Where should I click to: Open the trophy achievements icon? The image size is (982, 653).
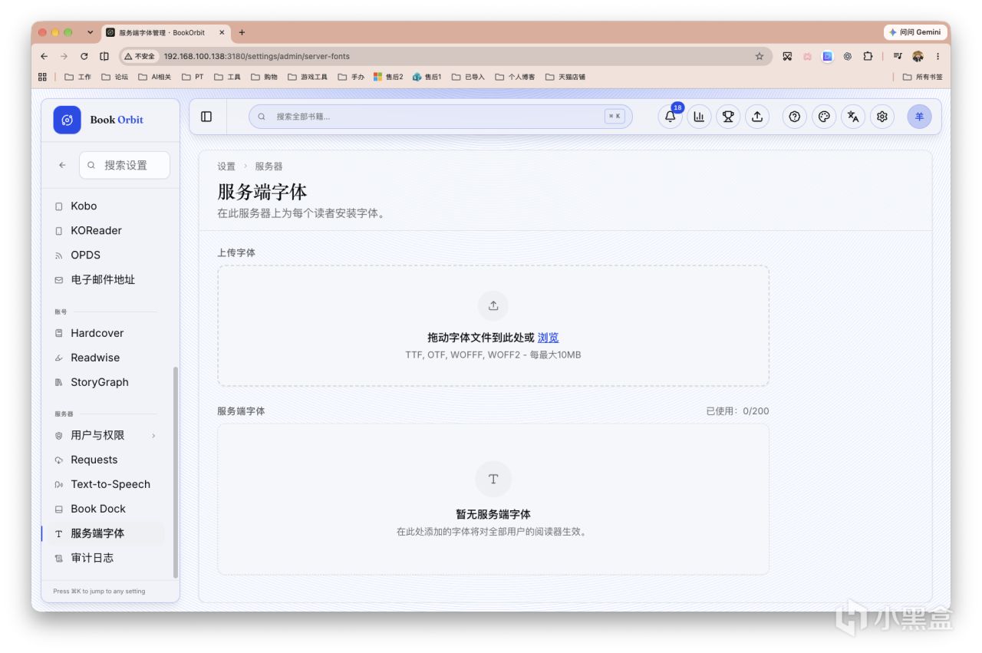[x=728, y=117]
